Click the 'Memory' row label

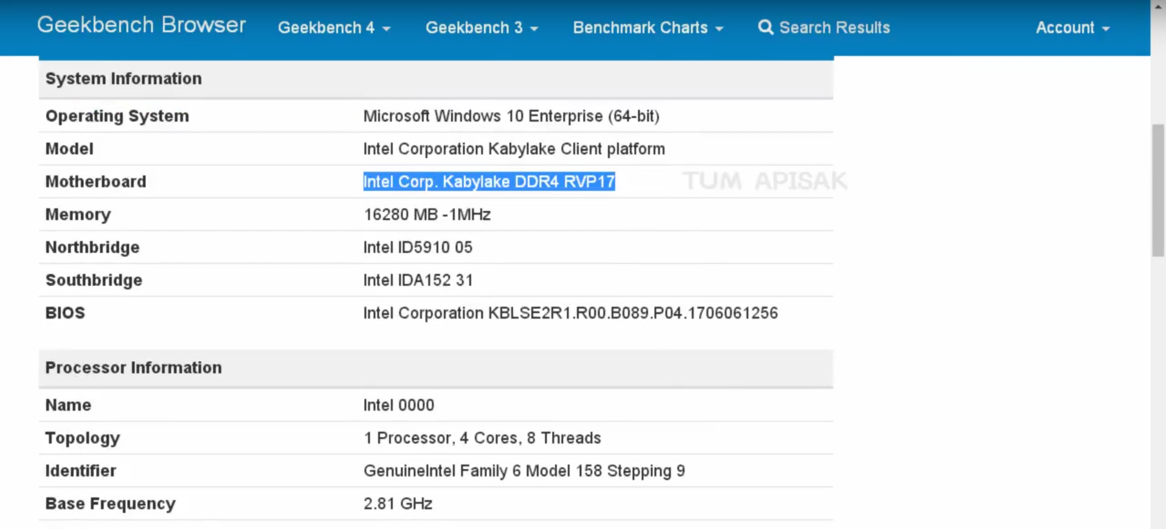[78, 215]
